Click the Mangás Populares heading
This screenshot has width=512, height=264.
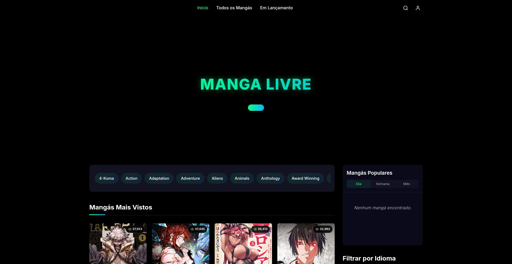coord(369,173)
